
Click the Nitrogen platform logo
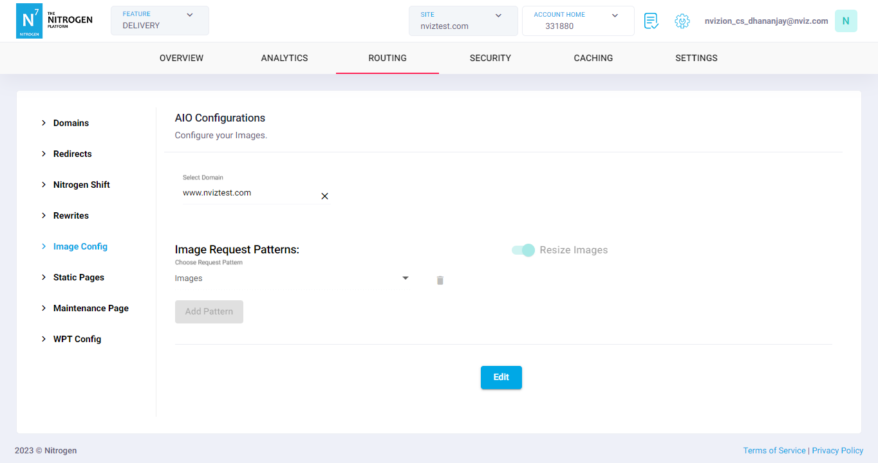(x=54, y=21)
